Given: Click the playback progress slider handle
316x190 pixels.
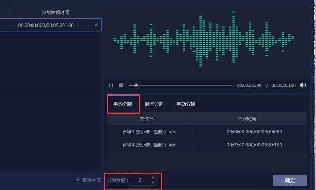Looking at the screenshot, I should 136,85.
